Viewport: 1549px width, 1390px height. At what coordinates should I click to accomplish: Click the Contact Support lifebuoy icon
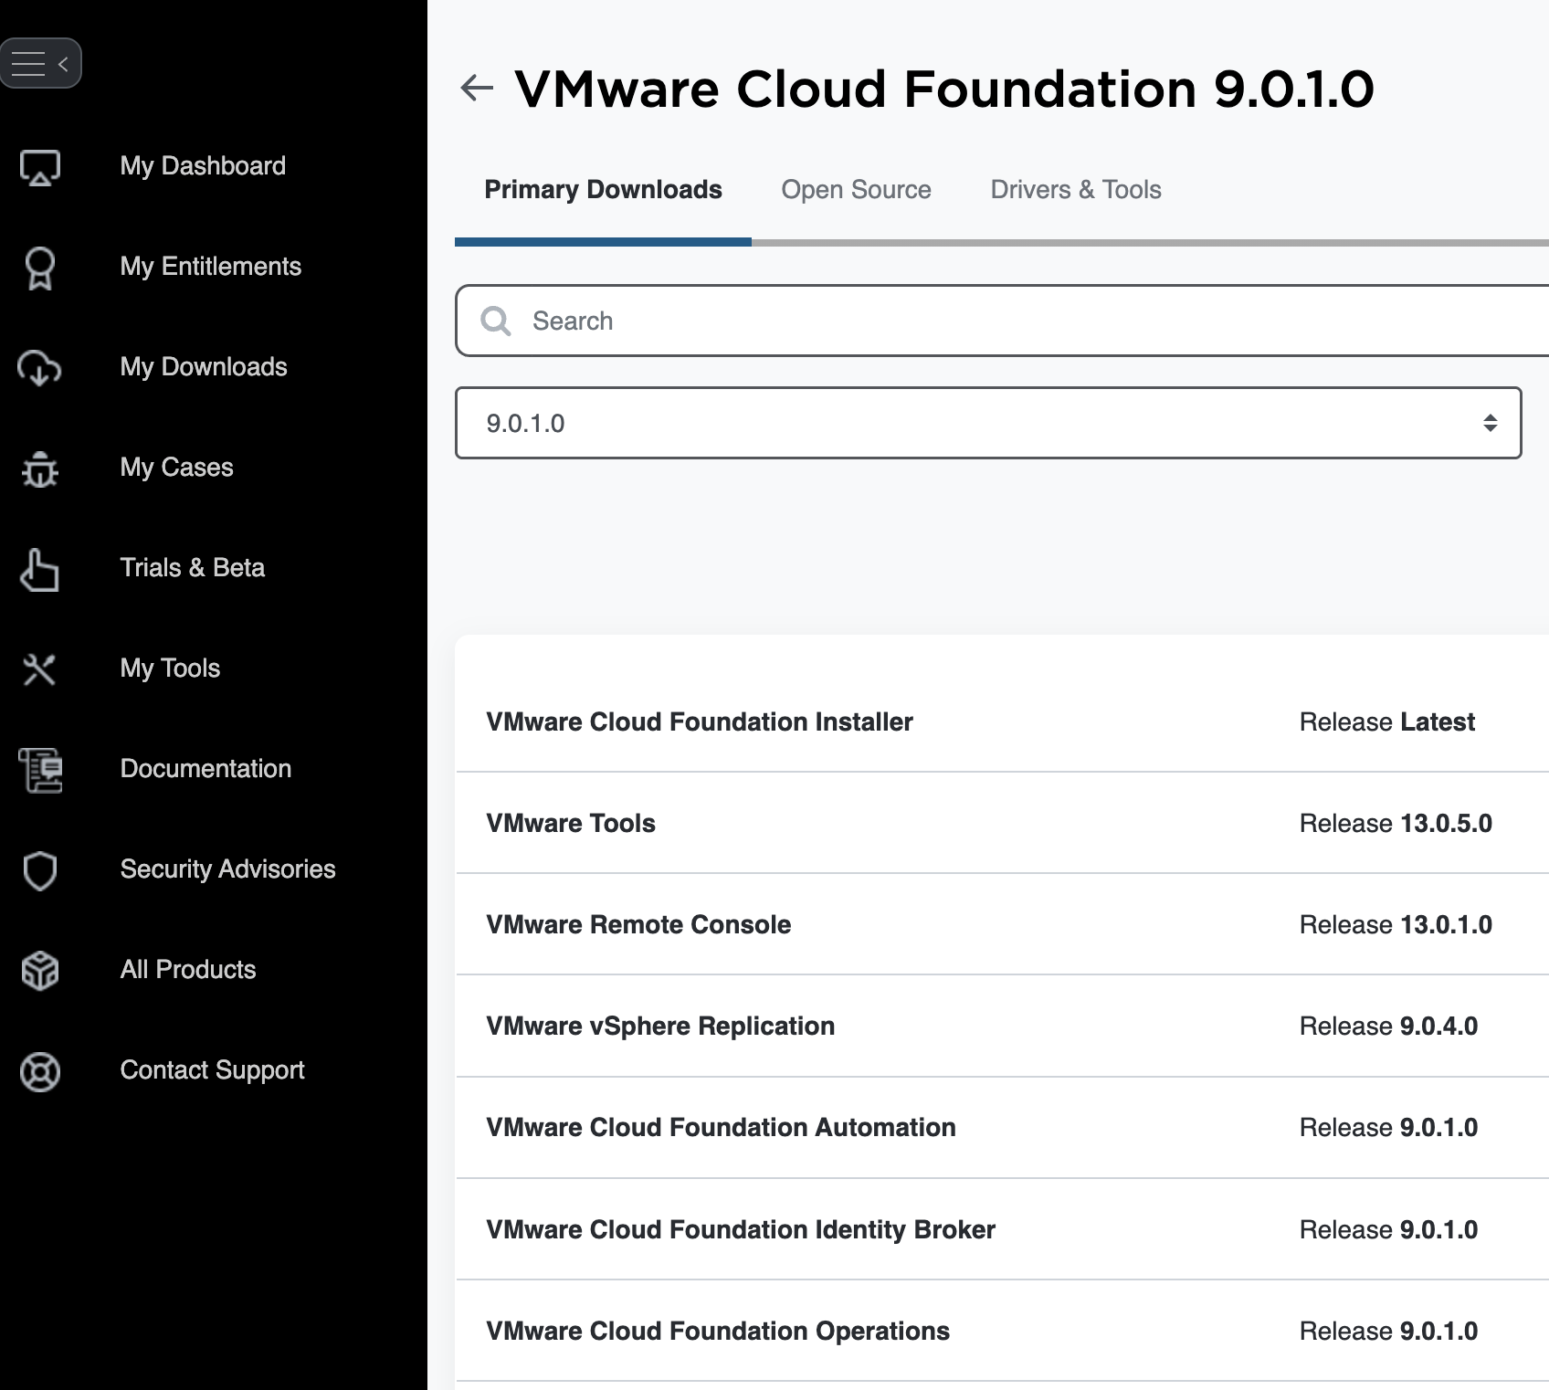40,1071
